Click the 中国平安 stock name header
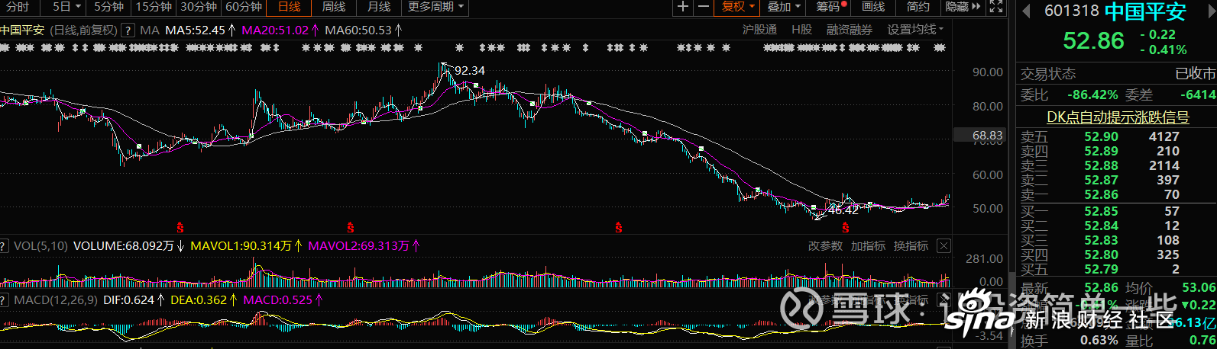 click(x=1145, y=11)
